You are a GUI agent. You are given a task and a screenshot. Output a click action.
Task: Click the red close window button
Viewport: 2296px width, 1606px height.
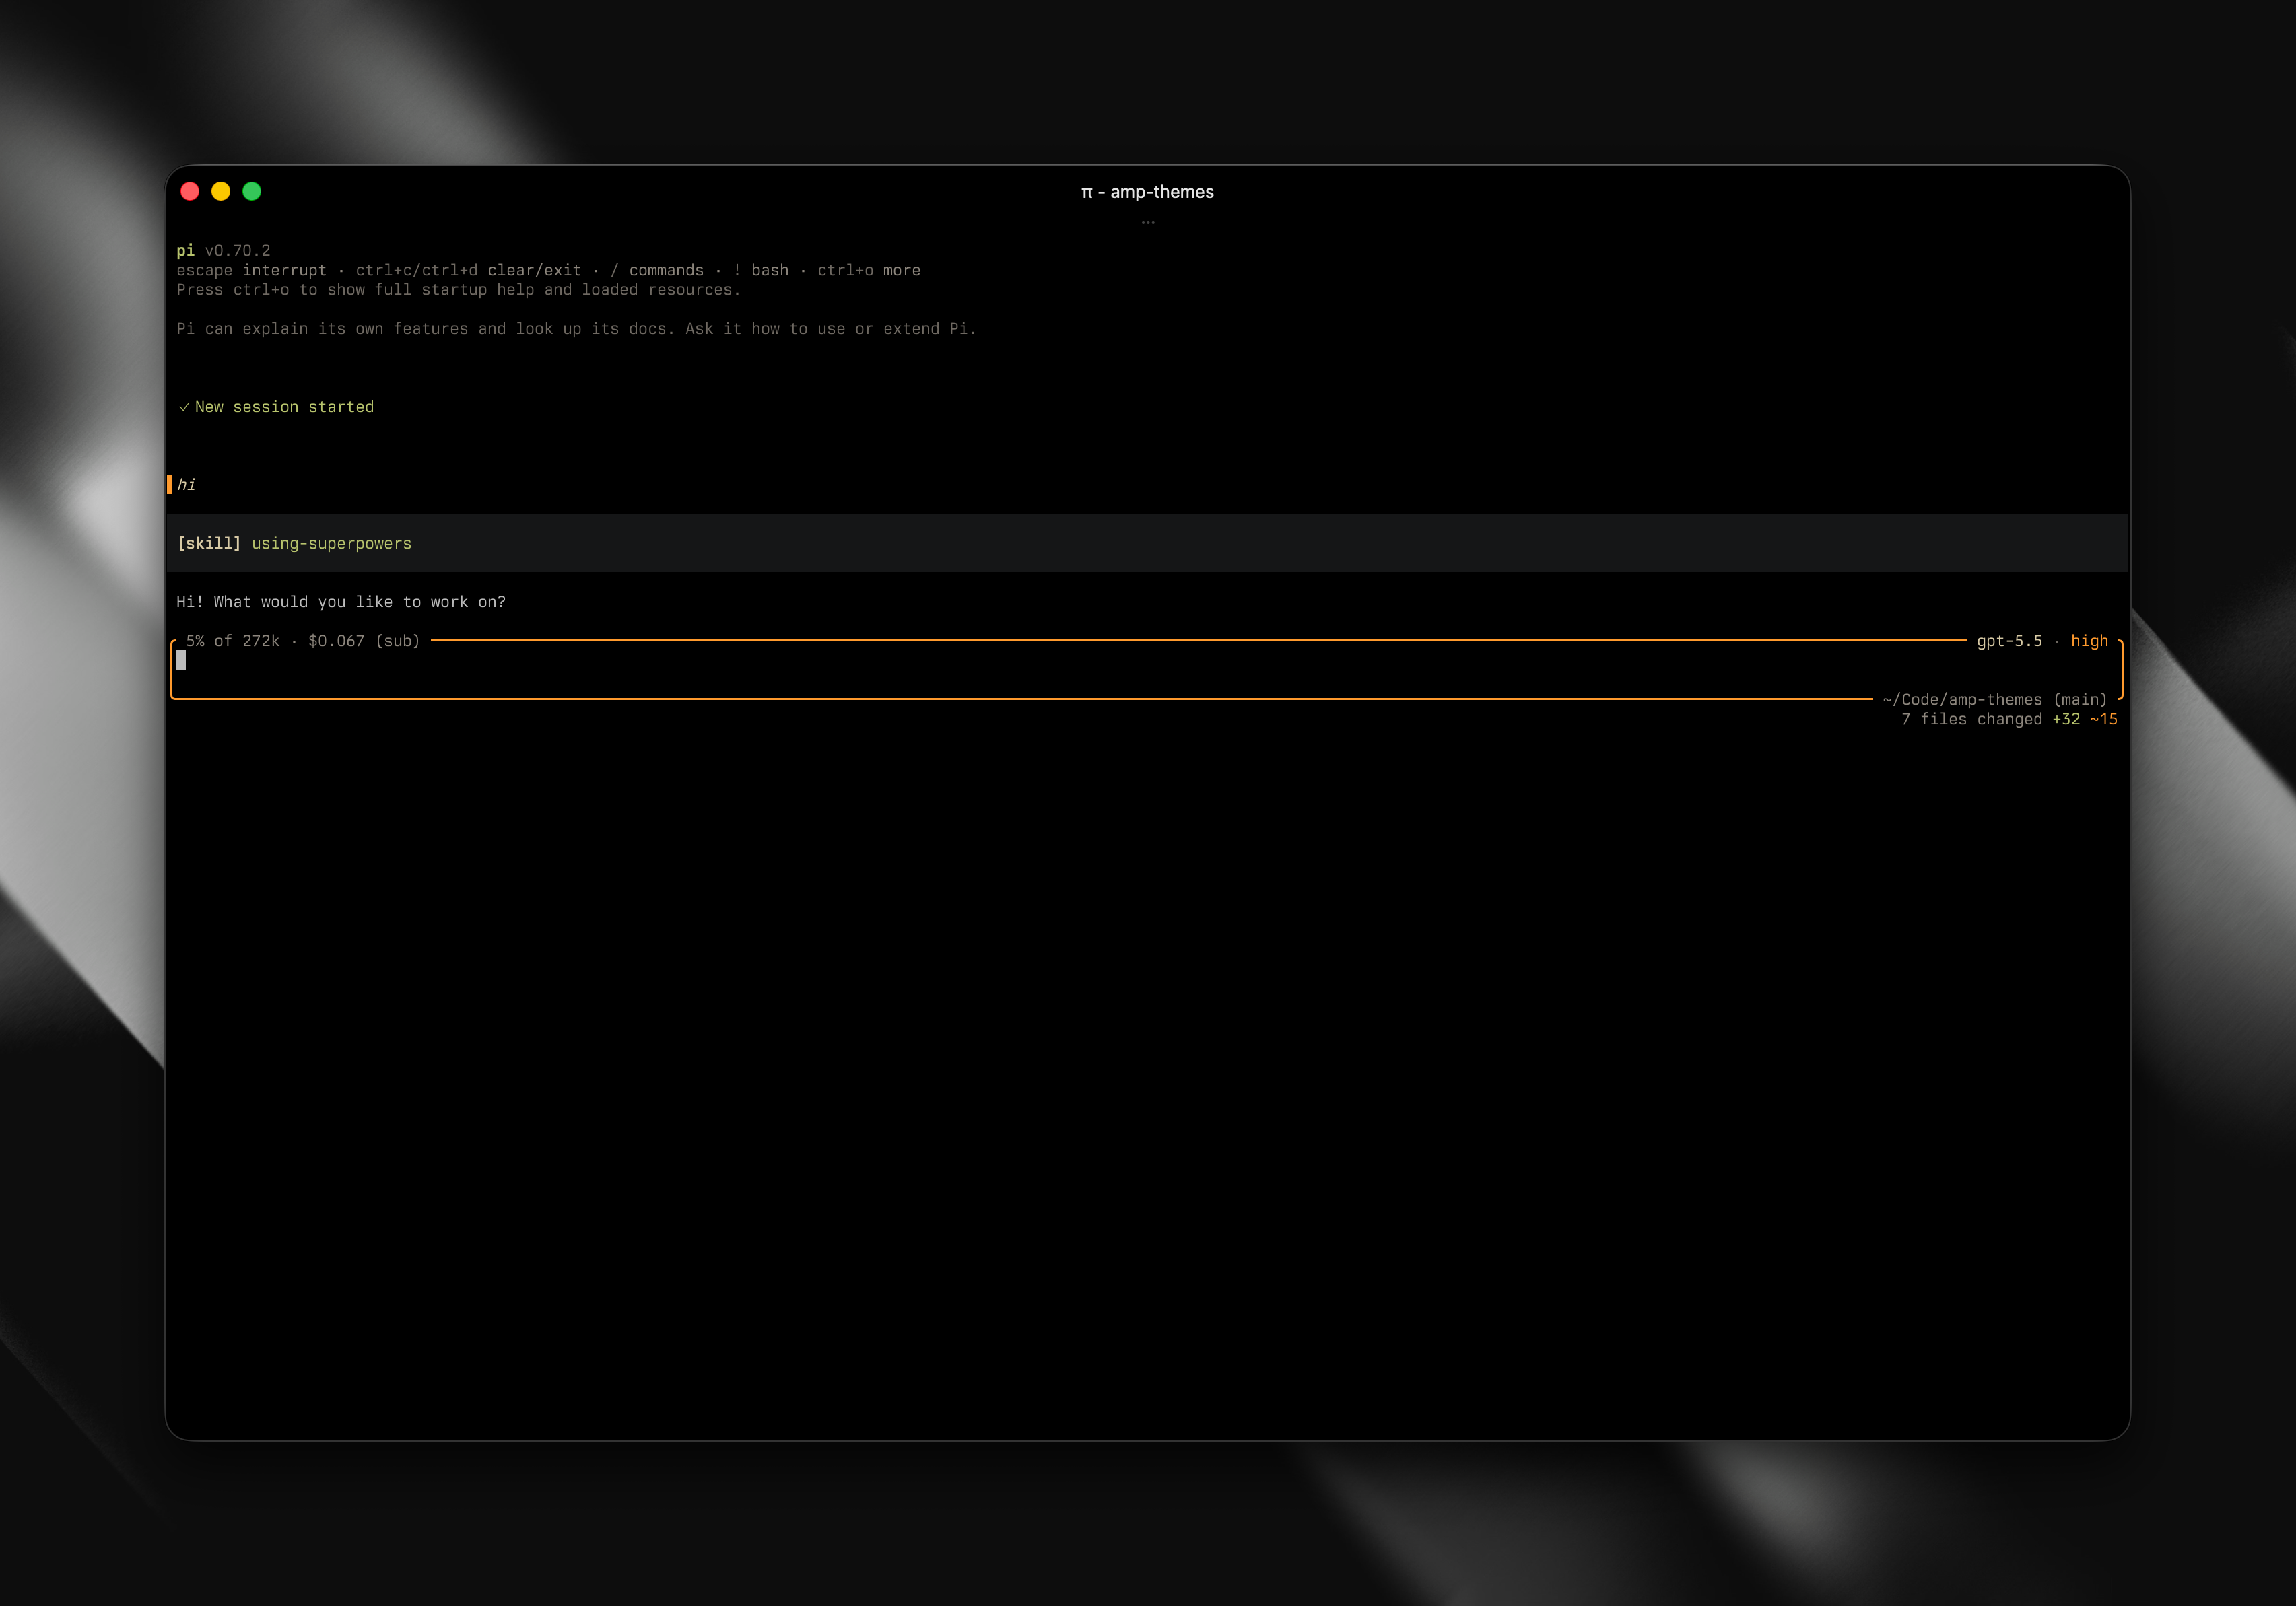[x=190, y=191]
